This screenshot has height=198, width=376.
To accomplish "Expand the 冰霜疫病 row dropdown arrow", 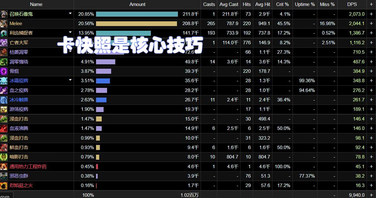I will (70, 80).
